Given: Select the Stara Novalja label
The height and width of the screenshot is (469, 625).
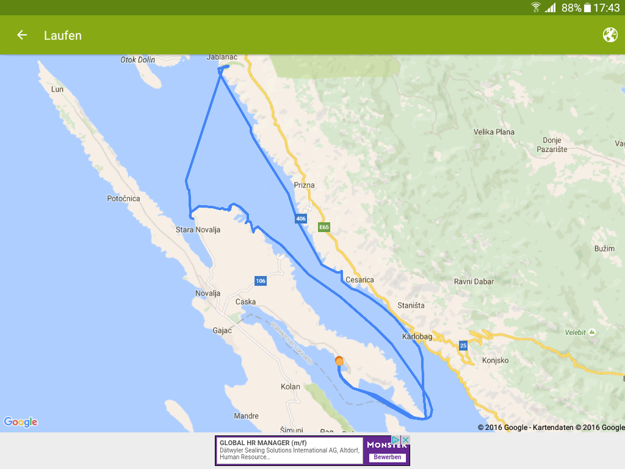Looking at the screenshot, I should click(198, 230).
